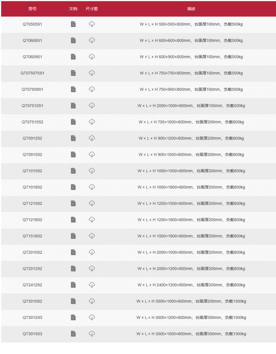Image resolution: width=276 pixels, height=354 pixels.
Task: Open the document icon for QT0912S2
Action: pyautogui.click(x=73, y=138)
